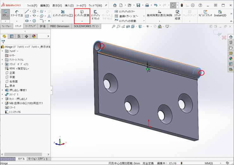The height and width of the screenshot is (165, 234).
Task: Click the Appearances icon in task pane
Action: 231,58
